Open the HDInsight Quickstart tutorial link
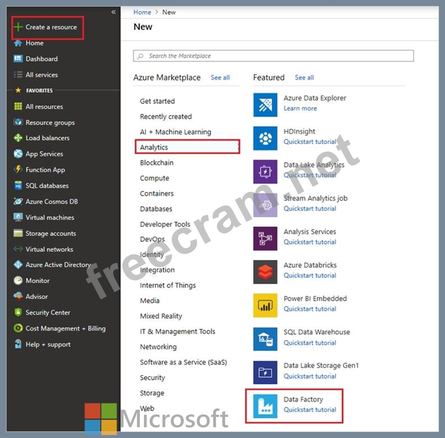Screen dimensions: 445x438 pos(310,142)
